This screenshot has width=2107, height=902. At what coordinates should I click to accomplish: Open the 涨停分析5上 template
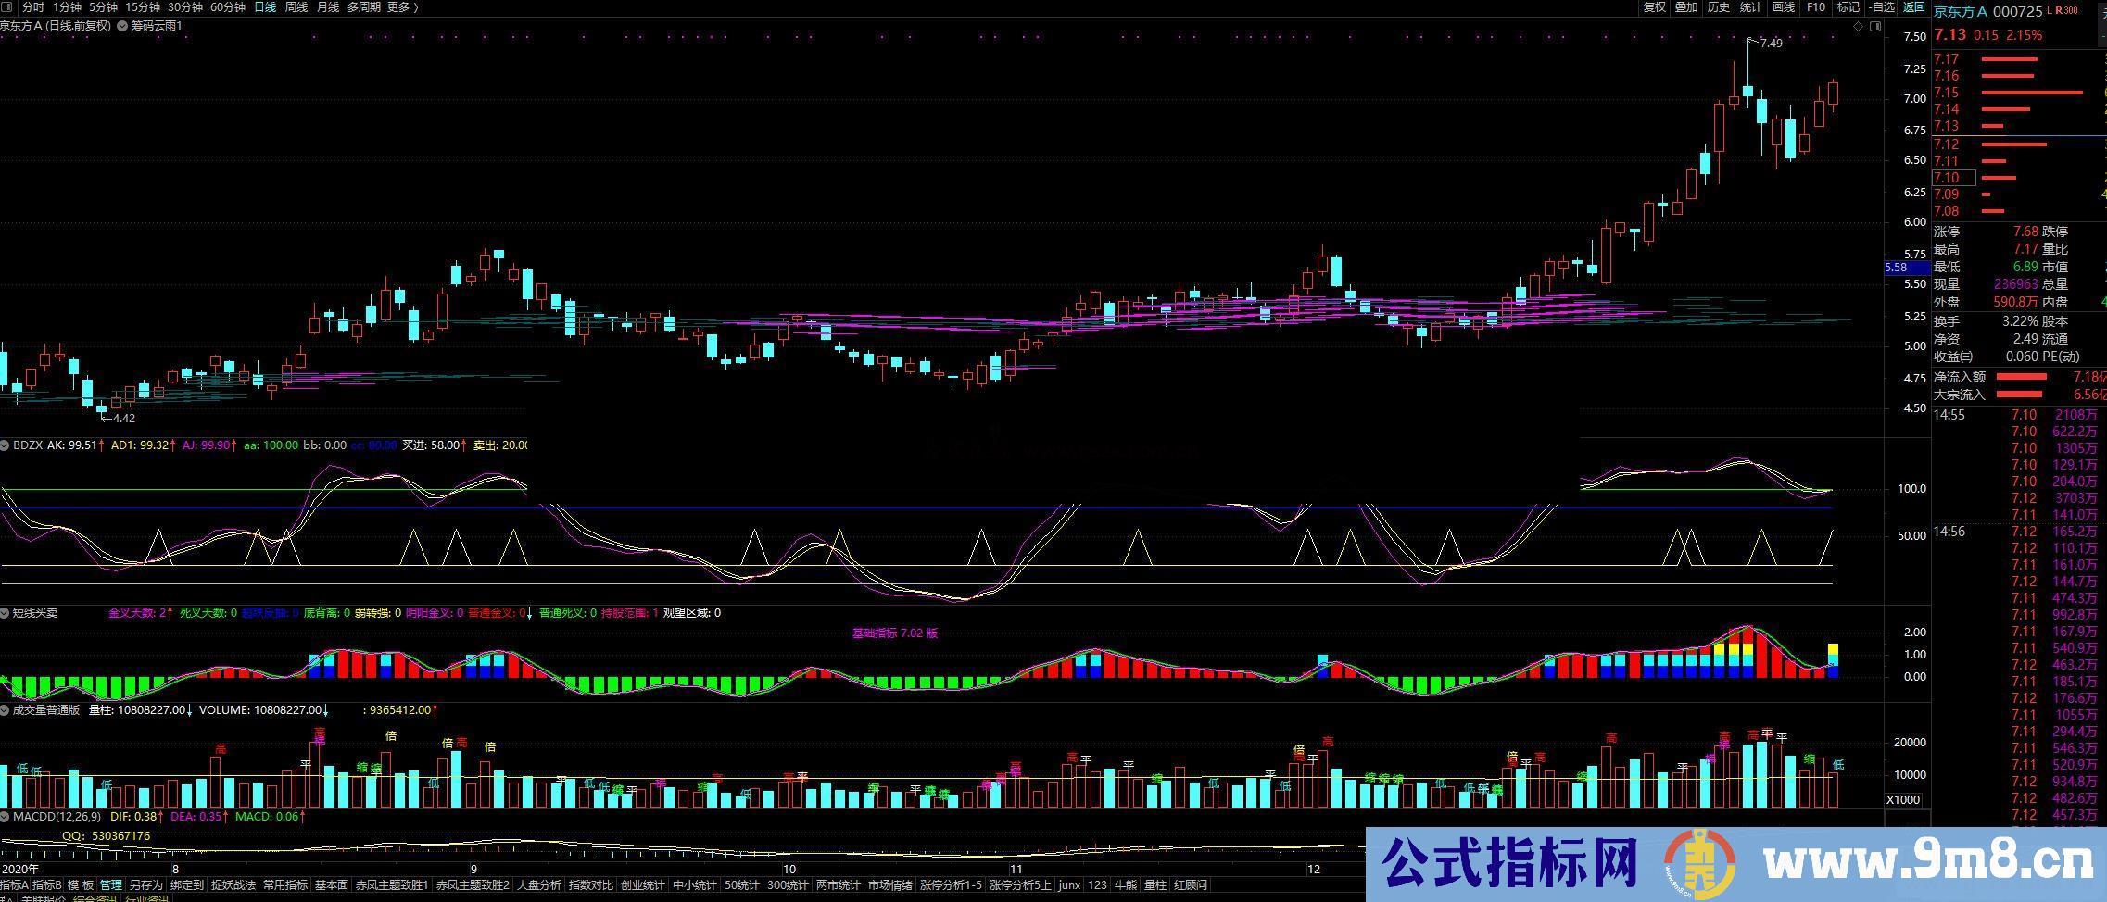pyautogui.click(x=1020, y=885)
